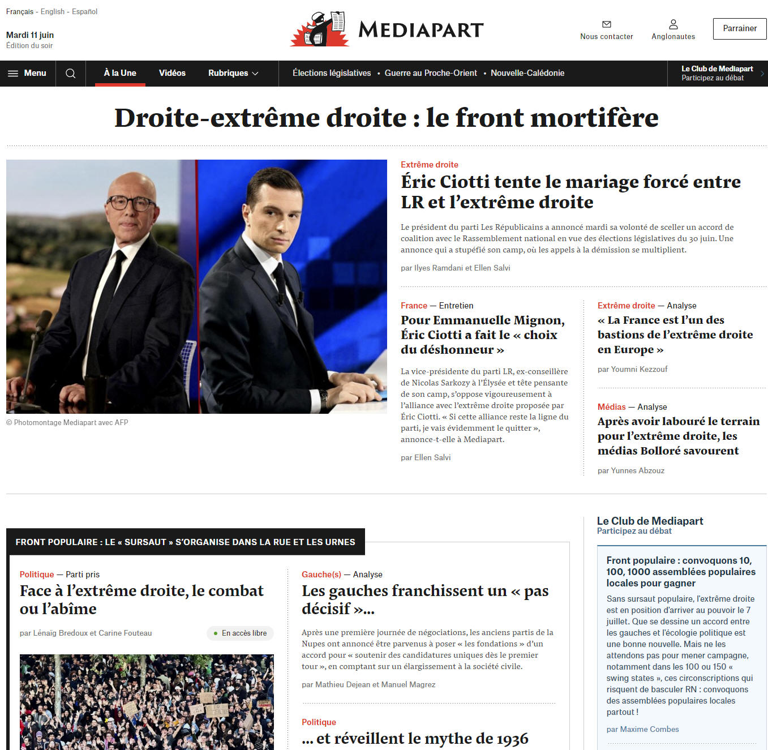The width and height of the screenshot is (768, 750).
Task: Select the À la Une tab
Action: [x=120, y=74]
